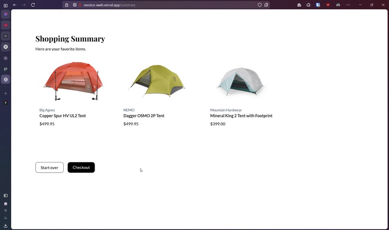Viewport: 389px width, 230px height.
Task: Open the YouTube pinned tab in sidebar
Action: tap(6, 25)
